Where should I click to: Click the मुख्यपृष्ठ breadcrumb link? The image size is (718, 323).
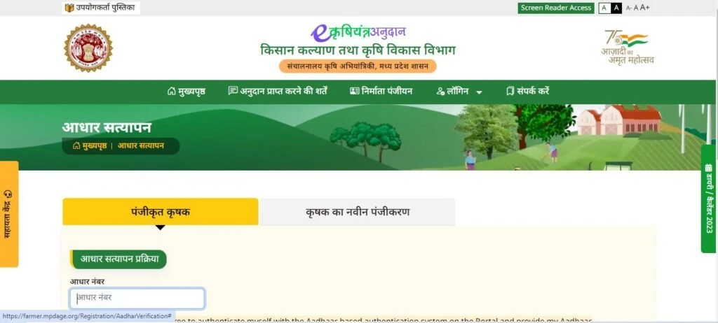(x=90, y=146)
